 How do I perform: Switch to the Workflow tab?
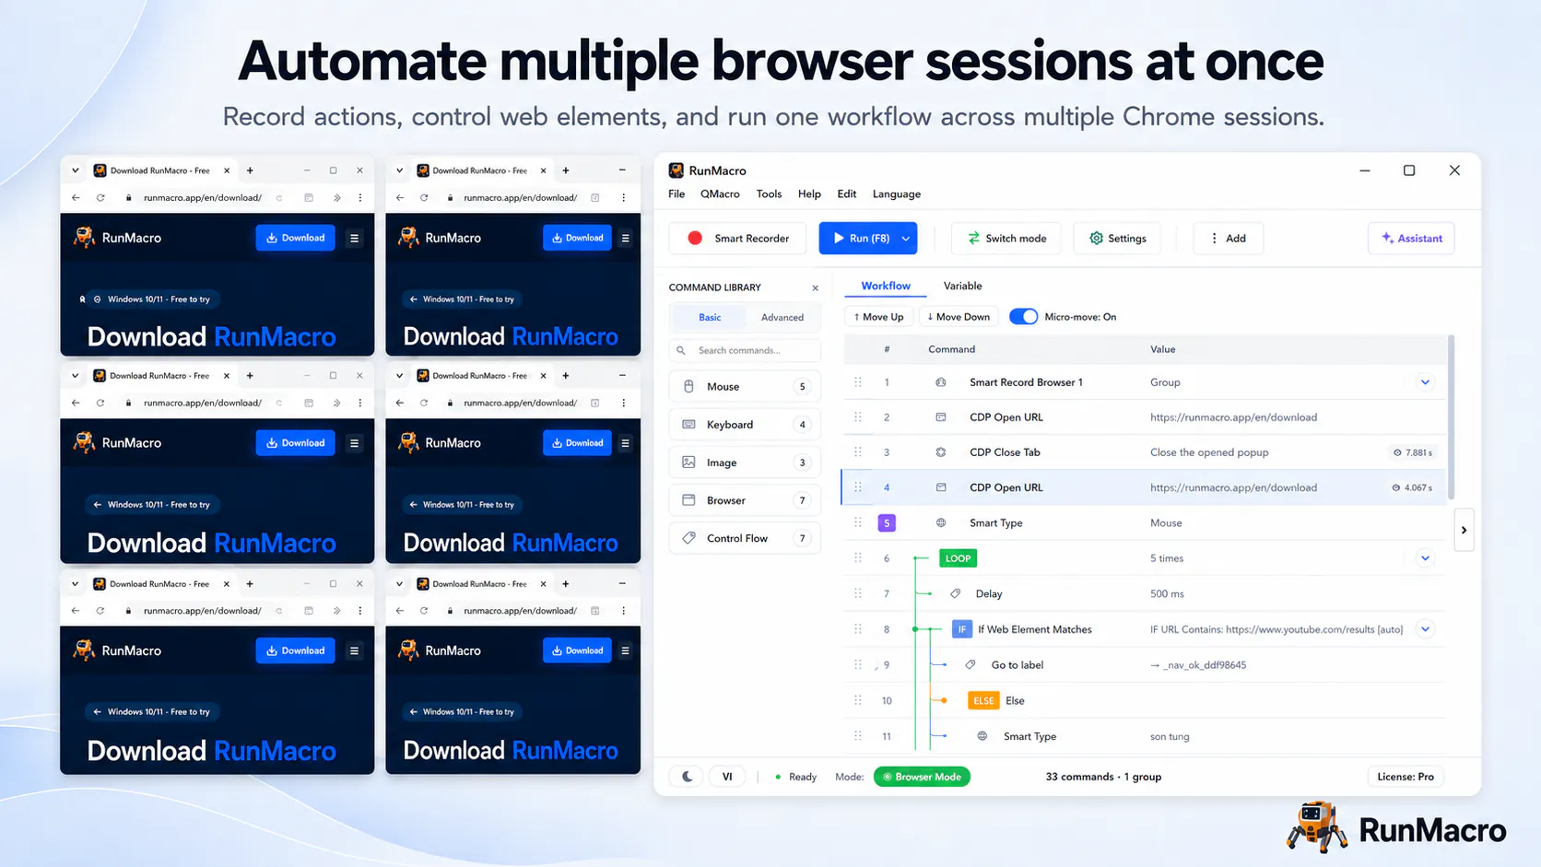point(886,287)
